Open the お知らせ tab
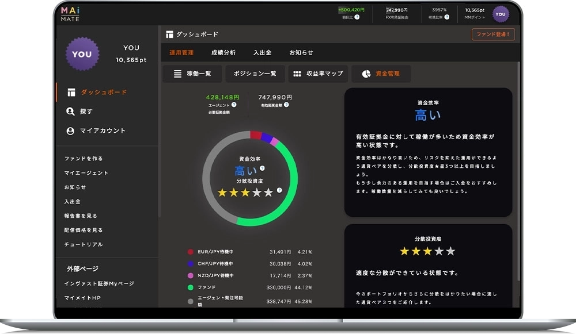The width and height of the screenshot is (576, 334). pyautogui.click(x=301, y=52)
